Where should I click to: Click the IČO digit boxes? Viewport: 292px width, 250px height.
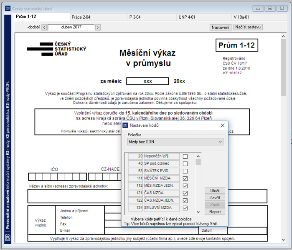[x=57, y=177]
